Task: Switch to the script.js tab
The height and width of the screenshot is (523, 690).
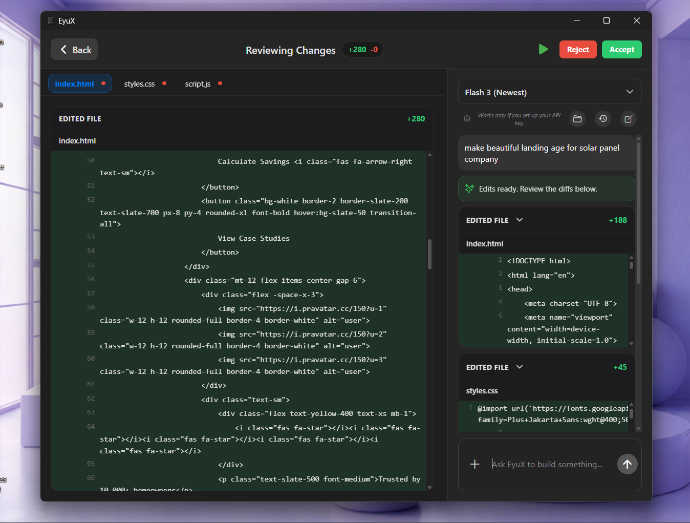Action: click(x=198, y=84)
